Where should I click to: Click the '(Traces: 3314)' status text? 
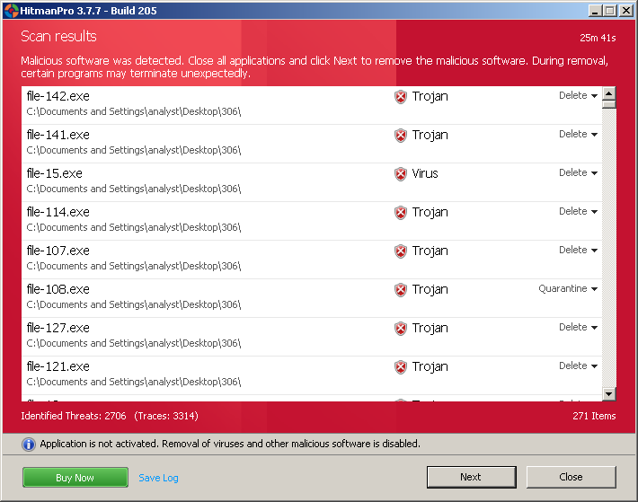[166, 416]
